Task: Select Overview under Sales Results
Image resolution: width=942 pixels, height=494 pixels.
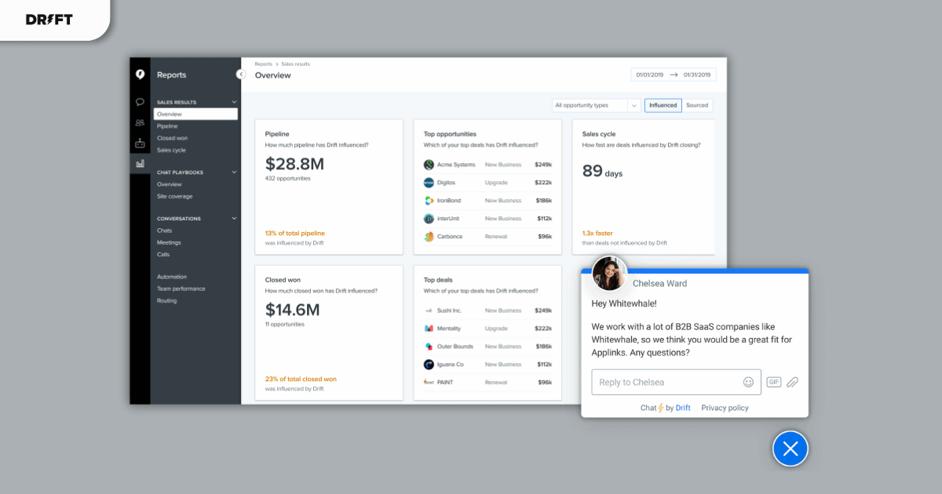Action: pyautogui.click(x=195, y=114)
